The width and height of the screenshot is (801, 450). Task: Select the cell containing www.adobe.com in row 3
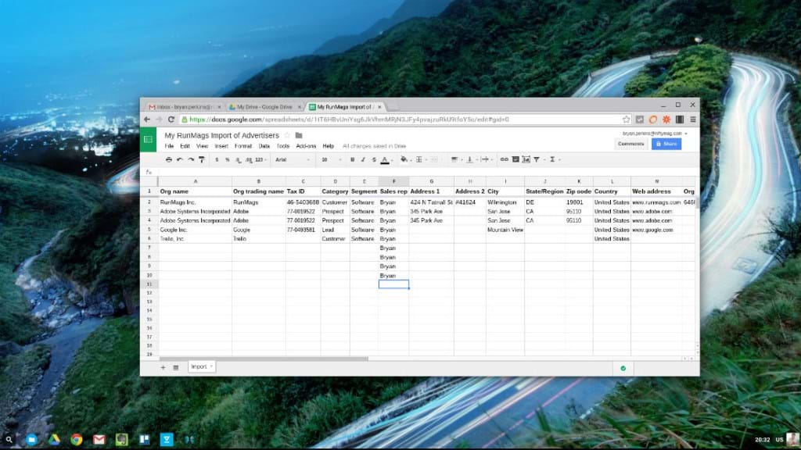pos(656,211)
